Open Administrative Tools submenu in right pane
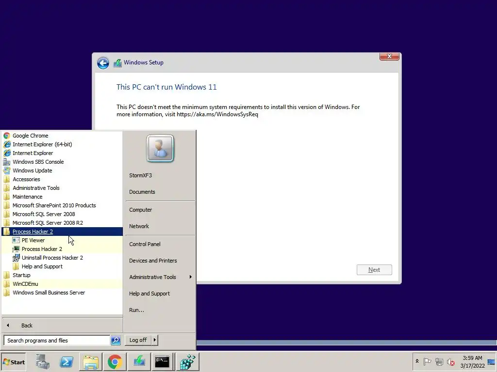Viewport: 497px width, 372px height. pos(160,277)
